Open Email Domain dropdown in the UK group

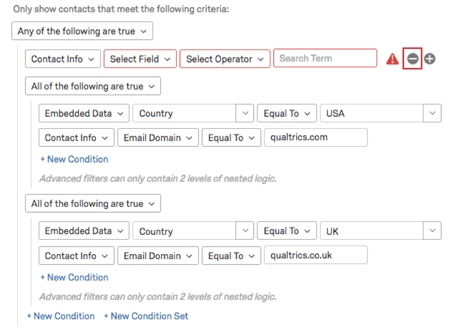point(158,256)
